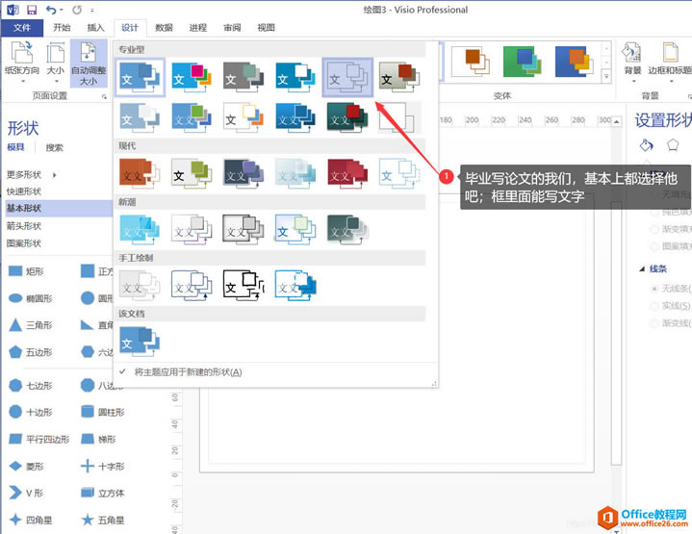Screen dimensions: 692x534
Task: Select the 无线条 no line radio button
Action: [654, 289]
